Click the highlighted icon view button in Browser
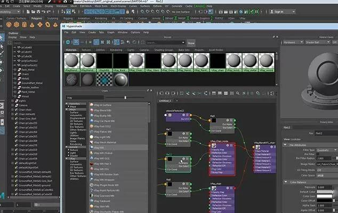This screenshot has height=213, width=338. click(76, 42)
